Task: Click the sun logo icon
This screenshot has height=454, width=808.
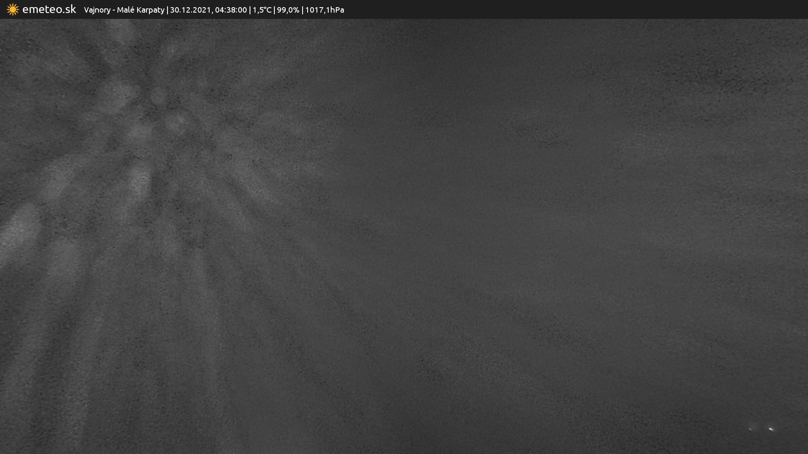Action: pos(13,9)
